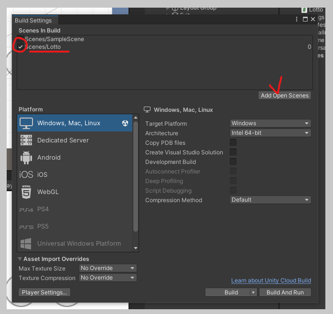Click the scene build index 0
333x314 pixels.
[x=309, y=47]
